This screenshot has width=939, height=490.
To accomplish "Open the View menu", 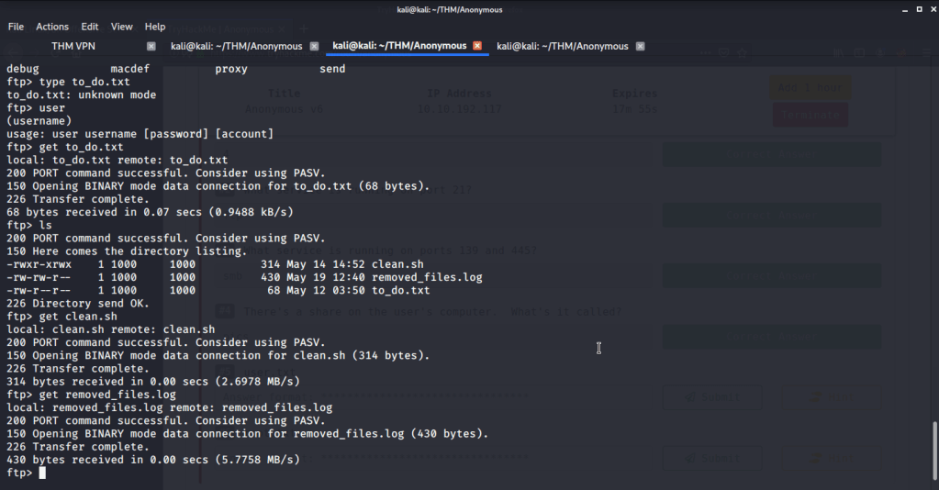I will click(x=122, y=27).
